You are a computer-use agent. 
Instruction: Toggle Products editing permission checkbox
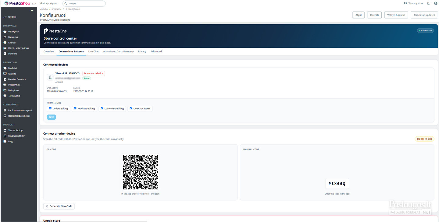point(75,108)
